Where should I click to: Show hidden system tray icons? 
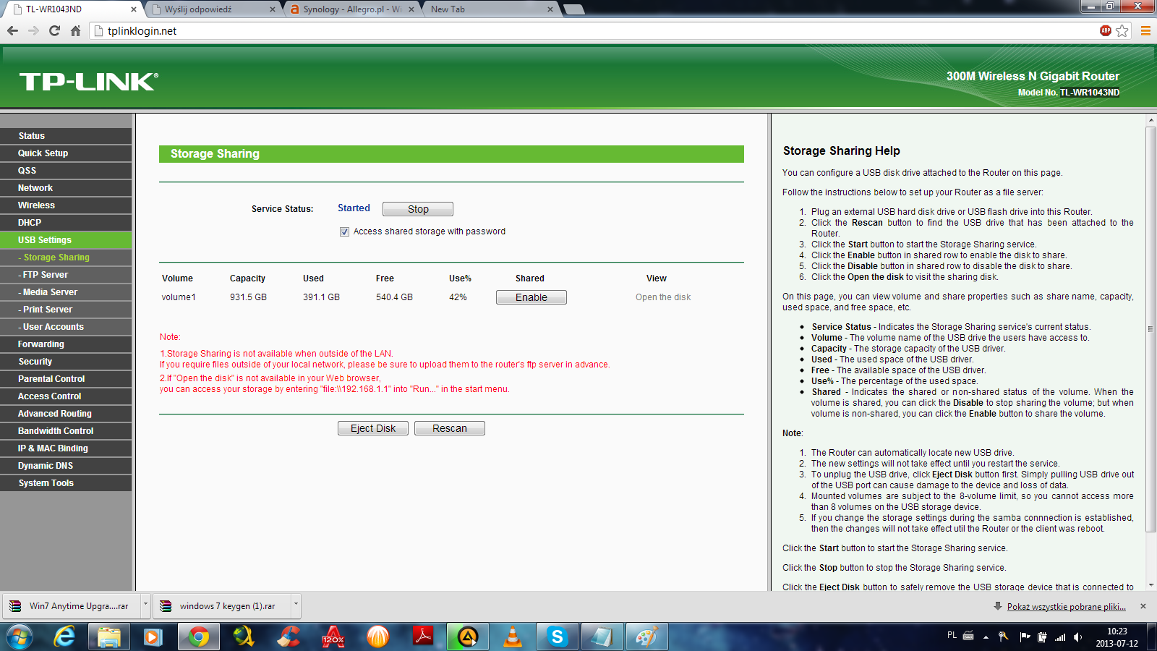point(986,637)
